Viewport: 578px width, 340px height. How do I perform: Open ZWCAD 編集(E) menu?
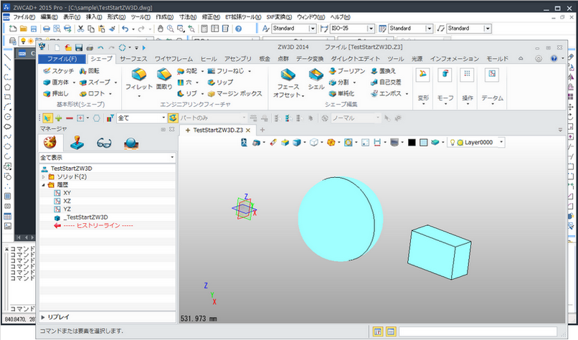point(49,17)
